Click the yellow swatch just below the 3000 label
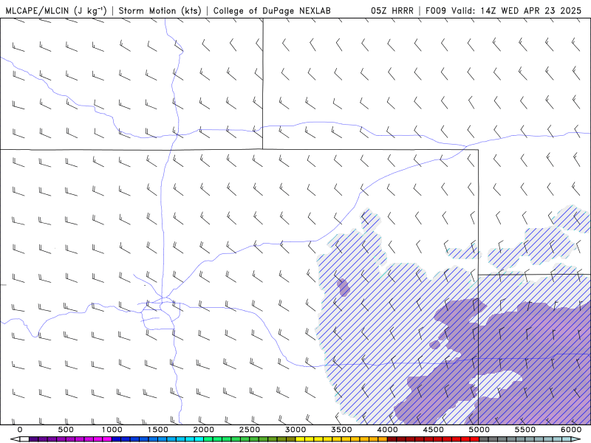 [300, 439]
